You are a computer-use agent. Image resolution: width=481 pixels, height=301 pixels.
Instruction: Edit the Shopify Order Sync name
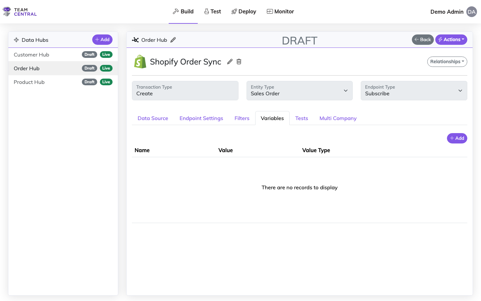click(x=230, y=62)
